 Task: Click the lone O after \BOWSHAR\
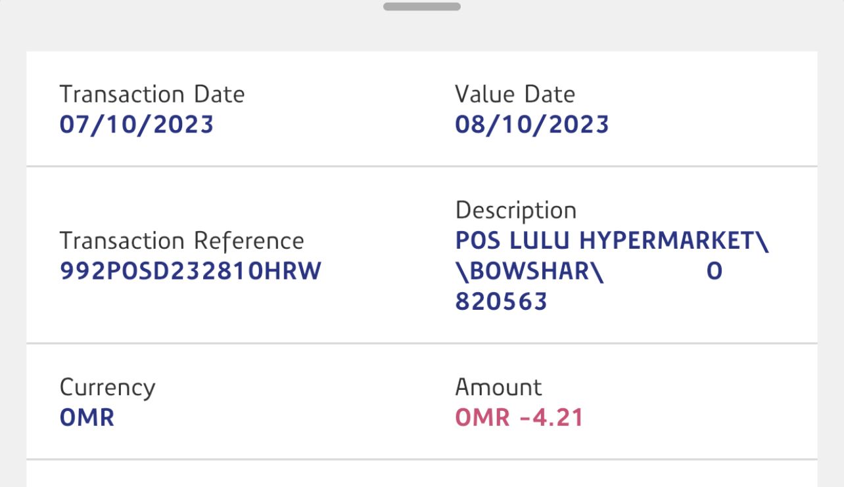tap(715, 271)
